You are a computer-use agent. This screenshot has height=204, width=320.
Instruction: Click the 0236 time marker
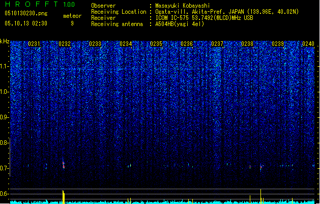click(x=187, y=44)
